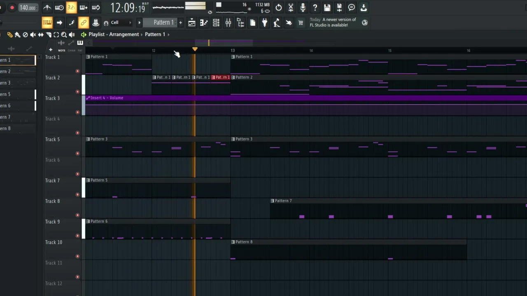Open the channel rack icon
Viewport: 527px width, 296px height.
(x=216, y=23)
